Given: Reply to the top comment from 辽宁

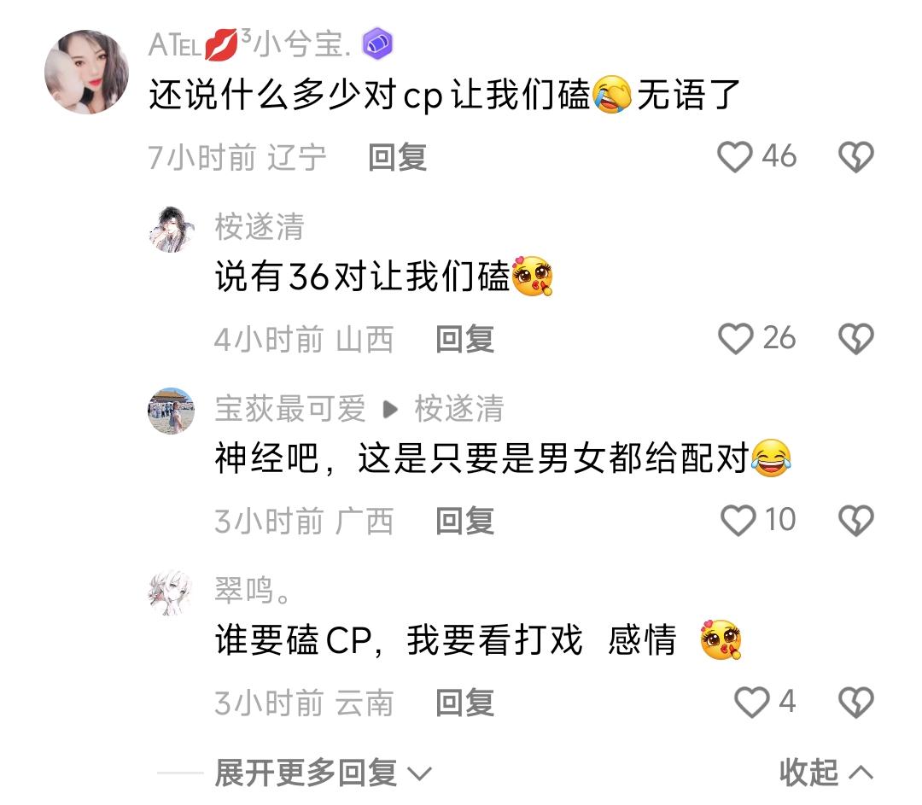Looking at the screenshot, I should (x=398, y=158).
